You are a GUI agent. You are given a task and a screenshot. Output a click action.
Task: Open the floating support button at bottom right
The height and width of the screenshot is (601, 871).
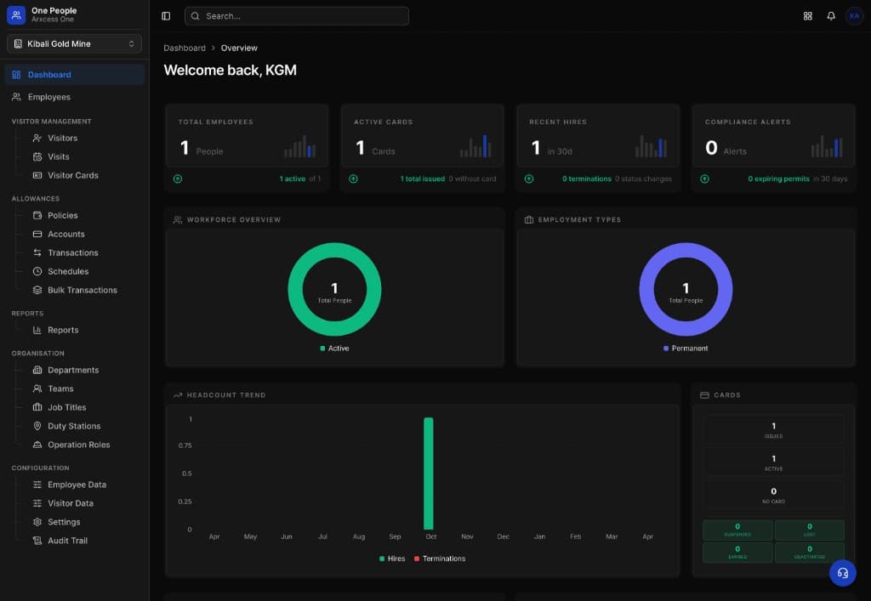(843, 573)
